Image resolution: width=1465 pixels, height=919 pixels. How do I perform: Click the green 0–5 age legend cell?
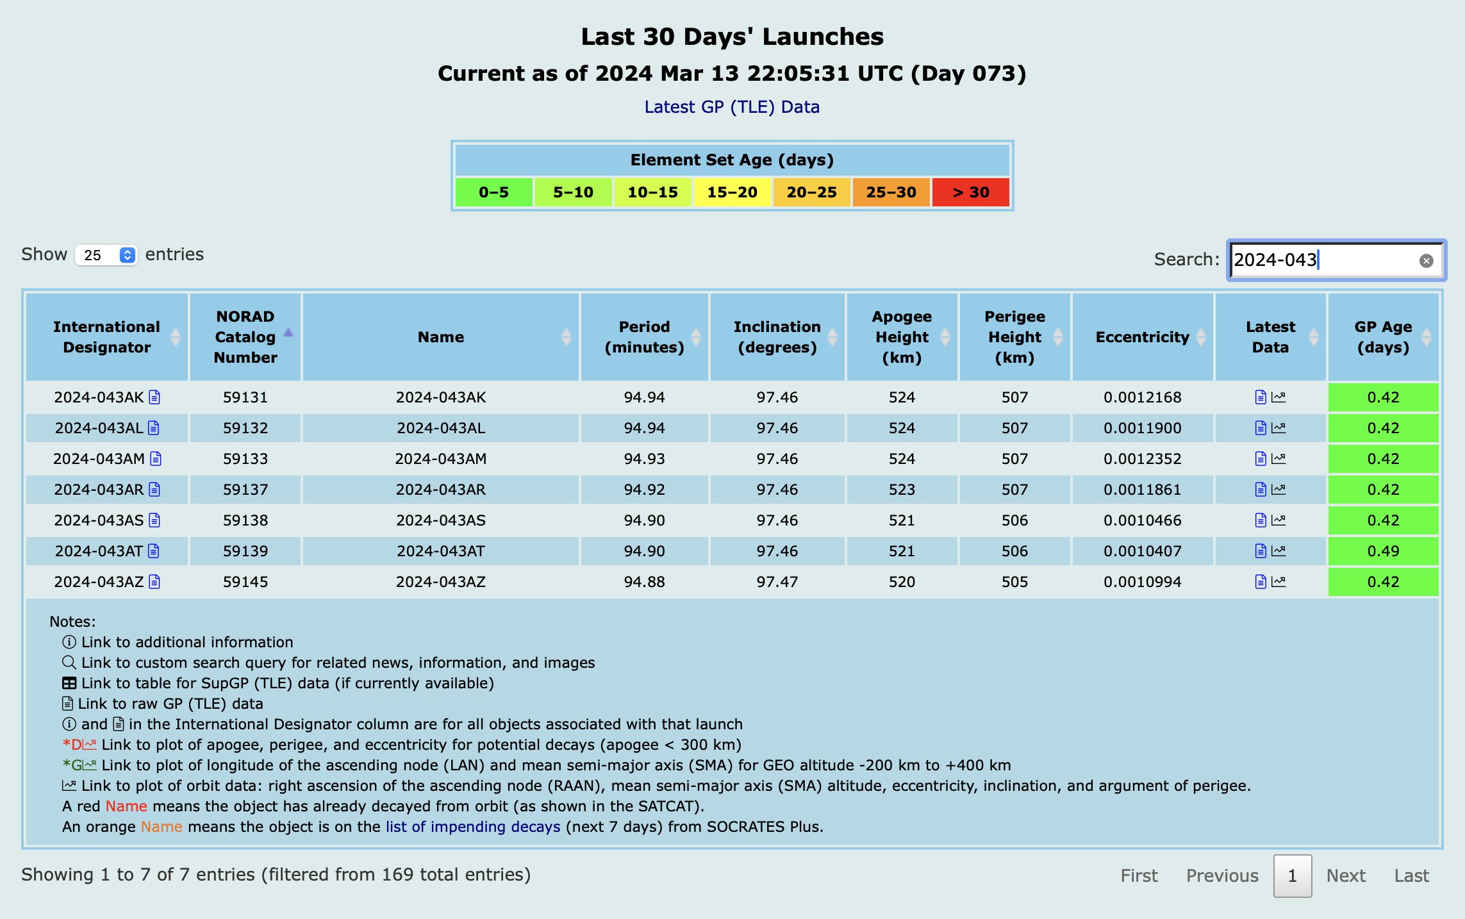click(493, 192)
